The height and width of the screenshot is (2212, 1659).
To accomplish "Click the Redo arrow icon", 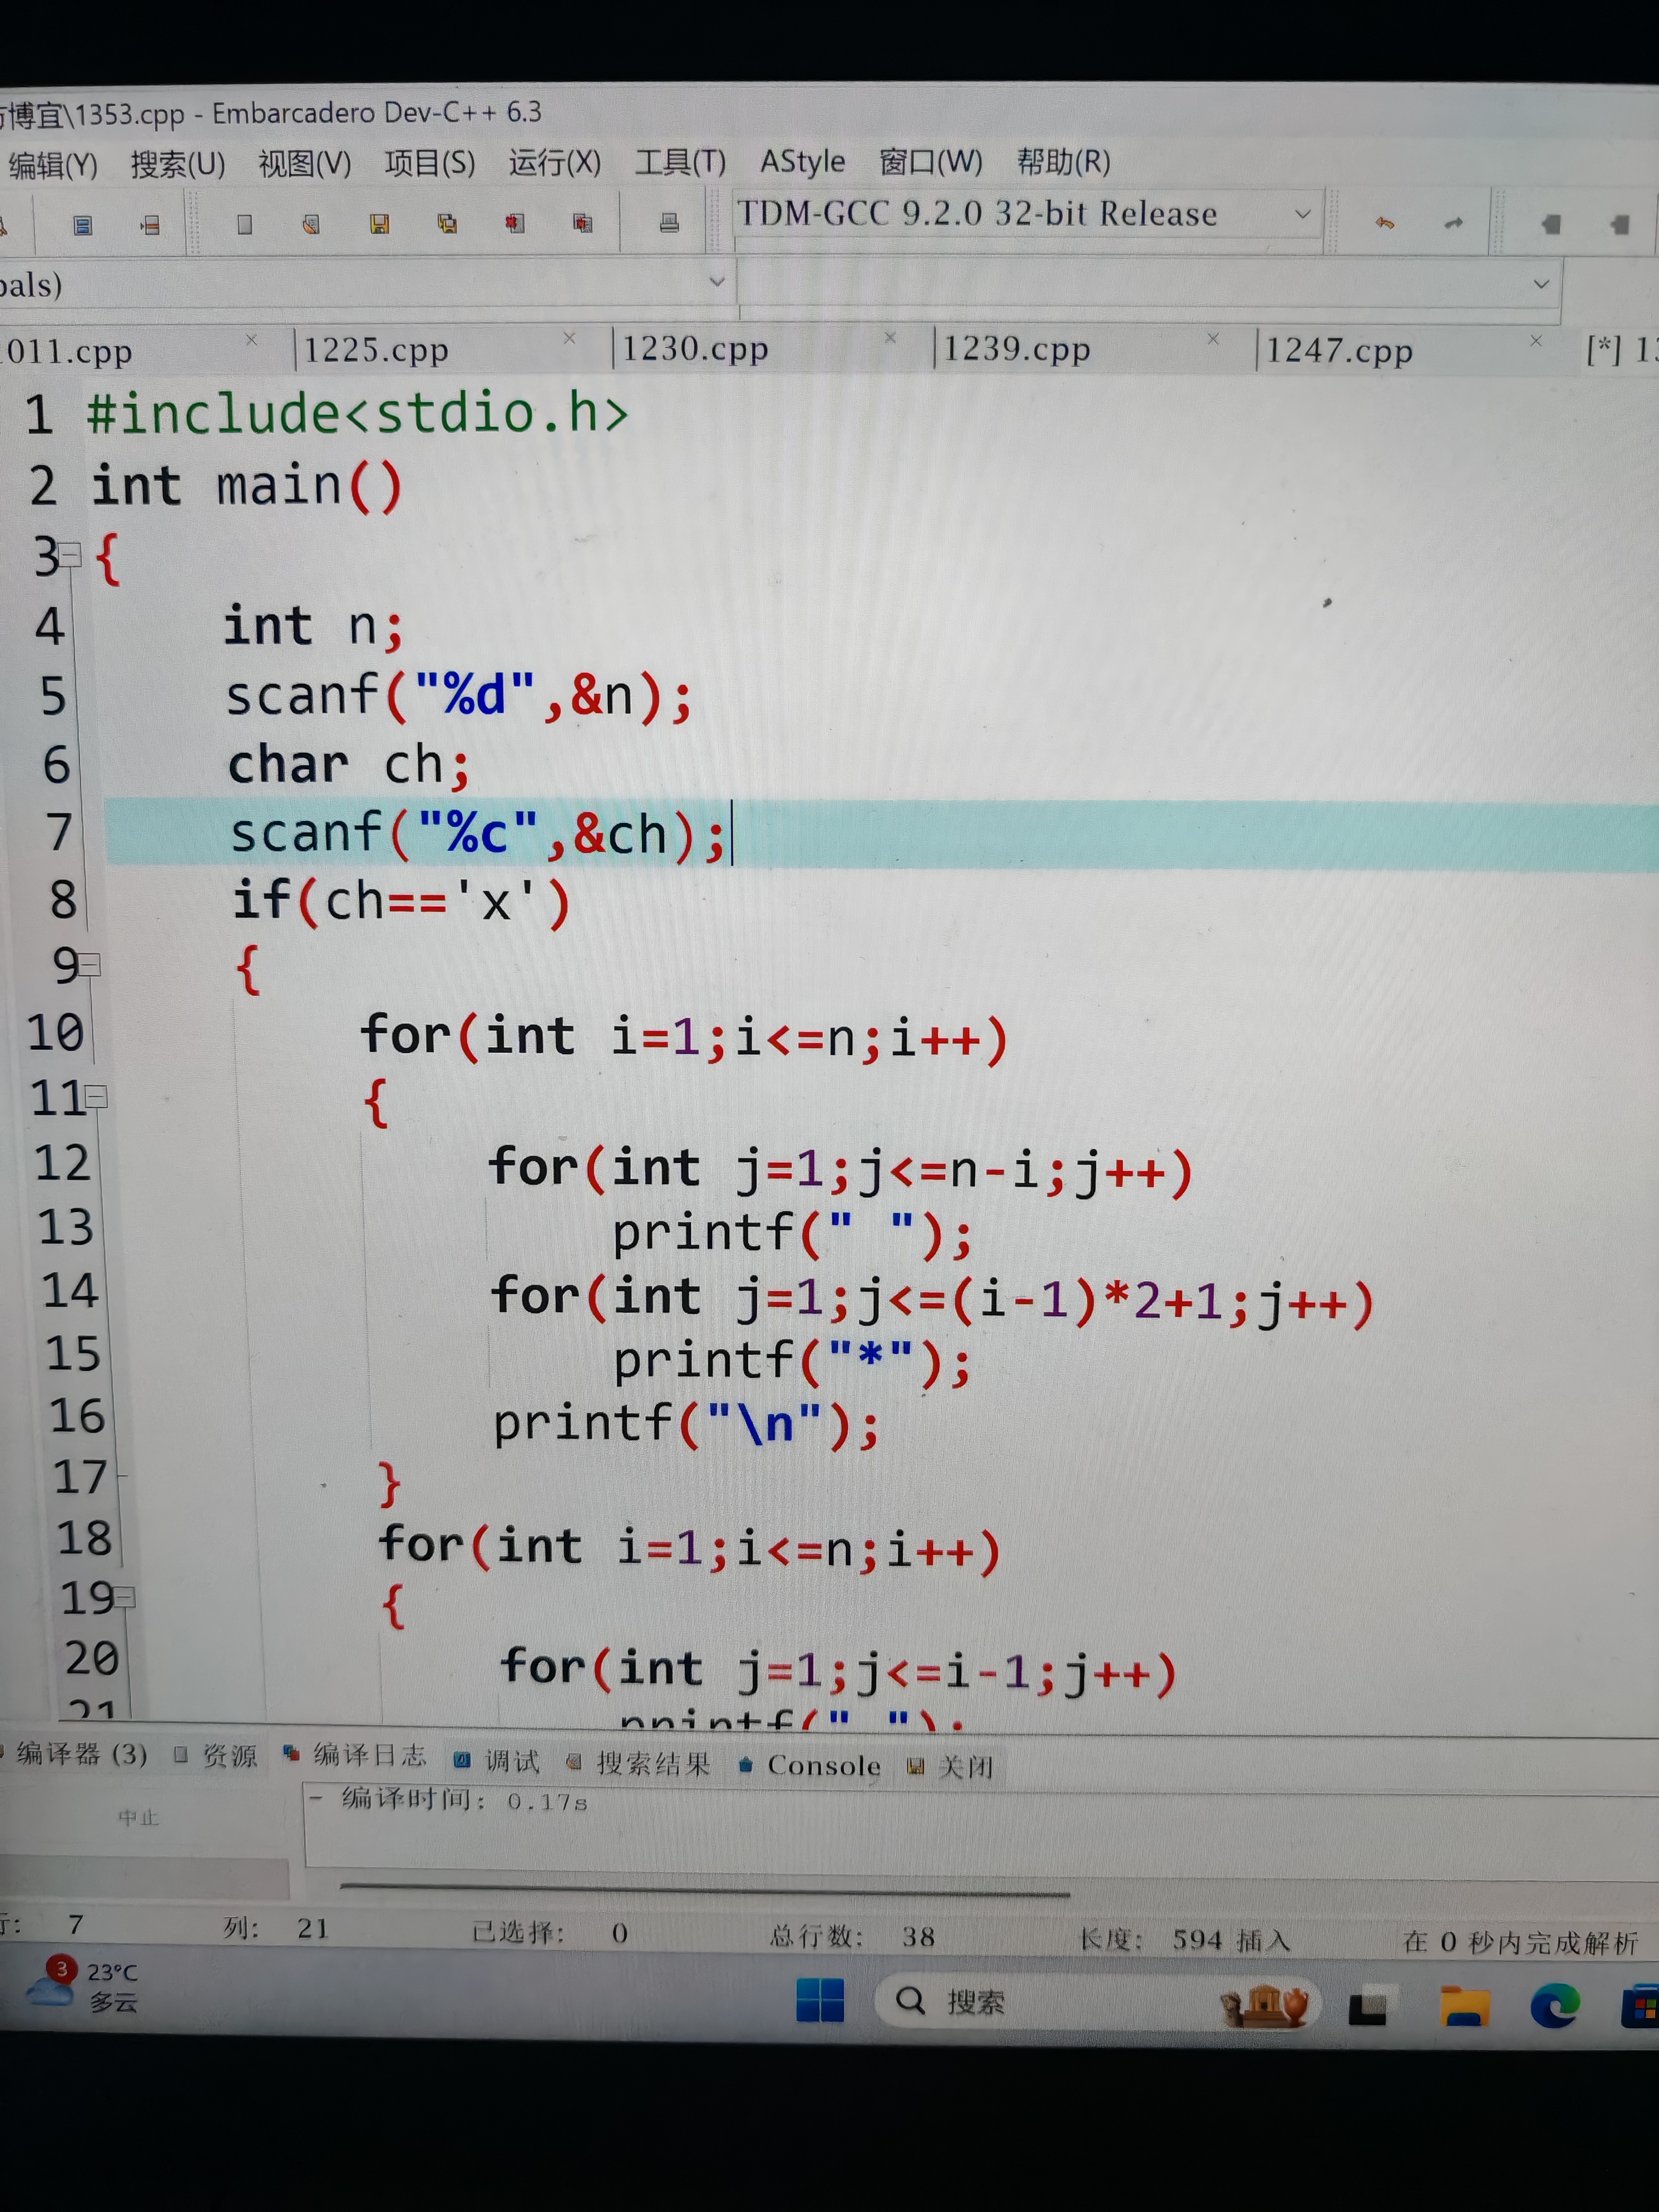I will (x=1453, y=223).
